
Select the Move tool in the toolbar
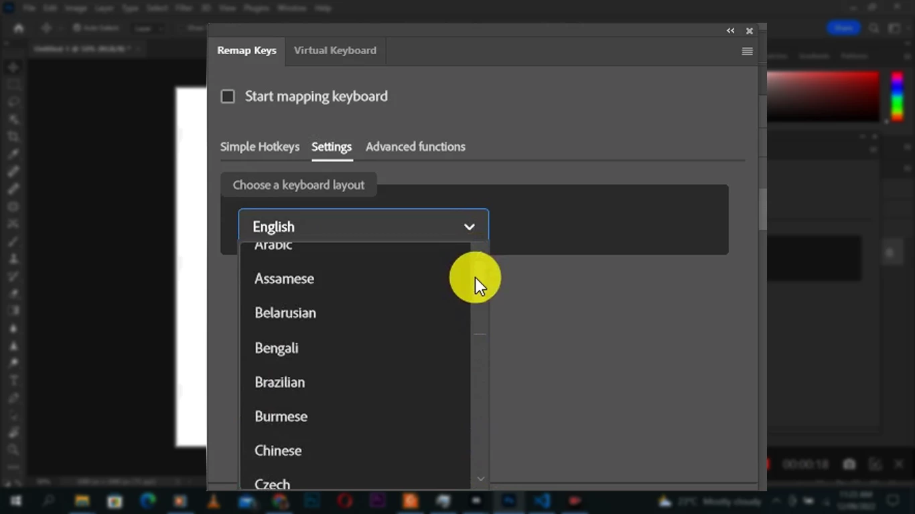(13, 68)
